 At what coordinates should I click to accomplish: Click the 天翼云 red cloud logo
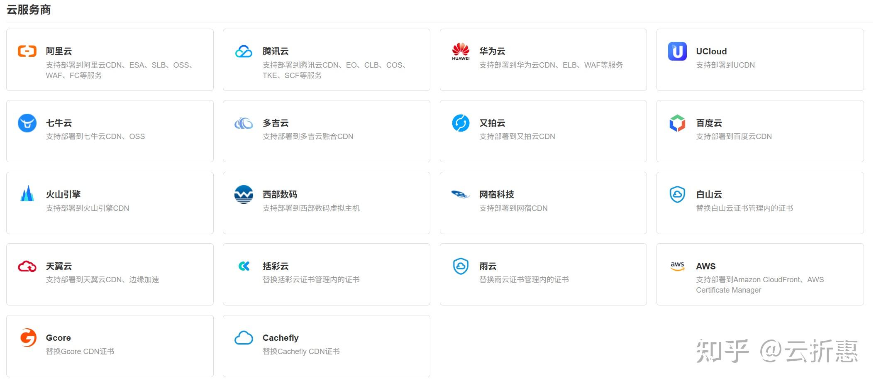coord(27,266)
